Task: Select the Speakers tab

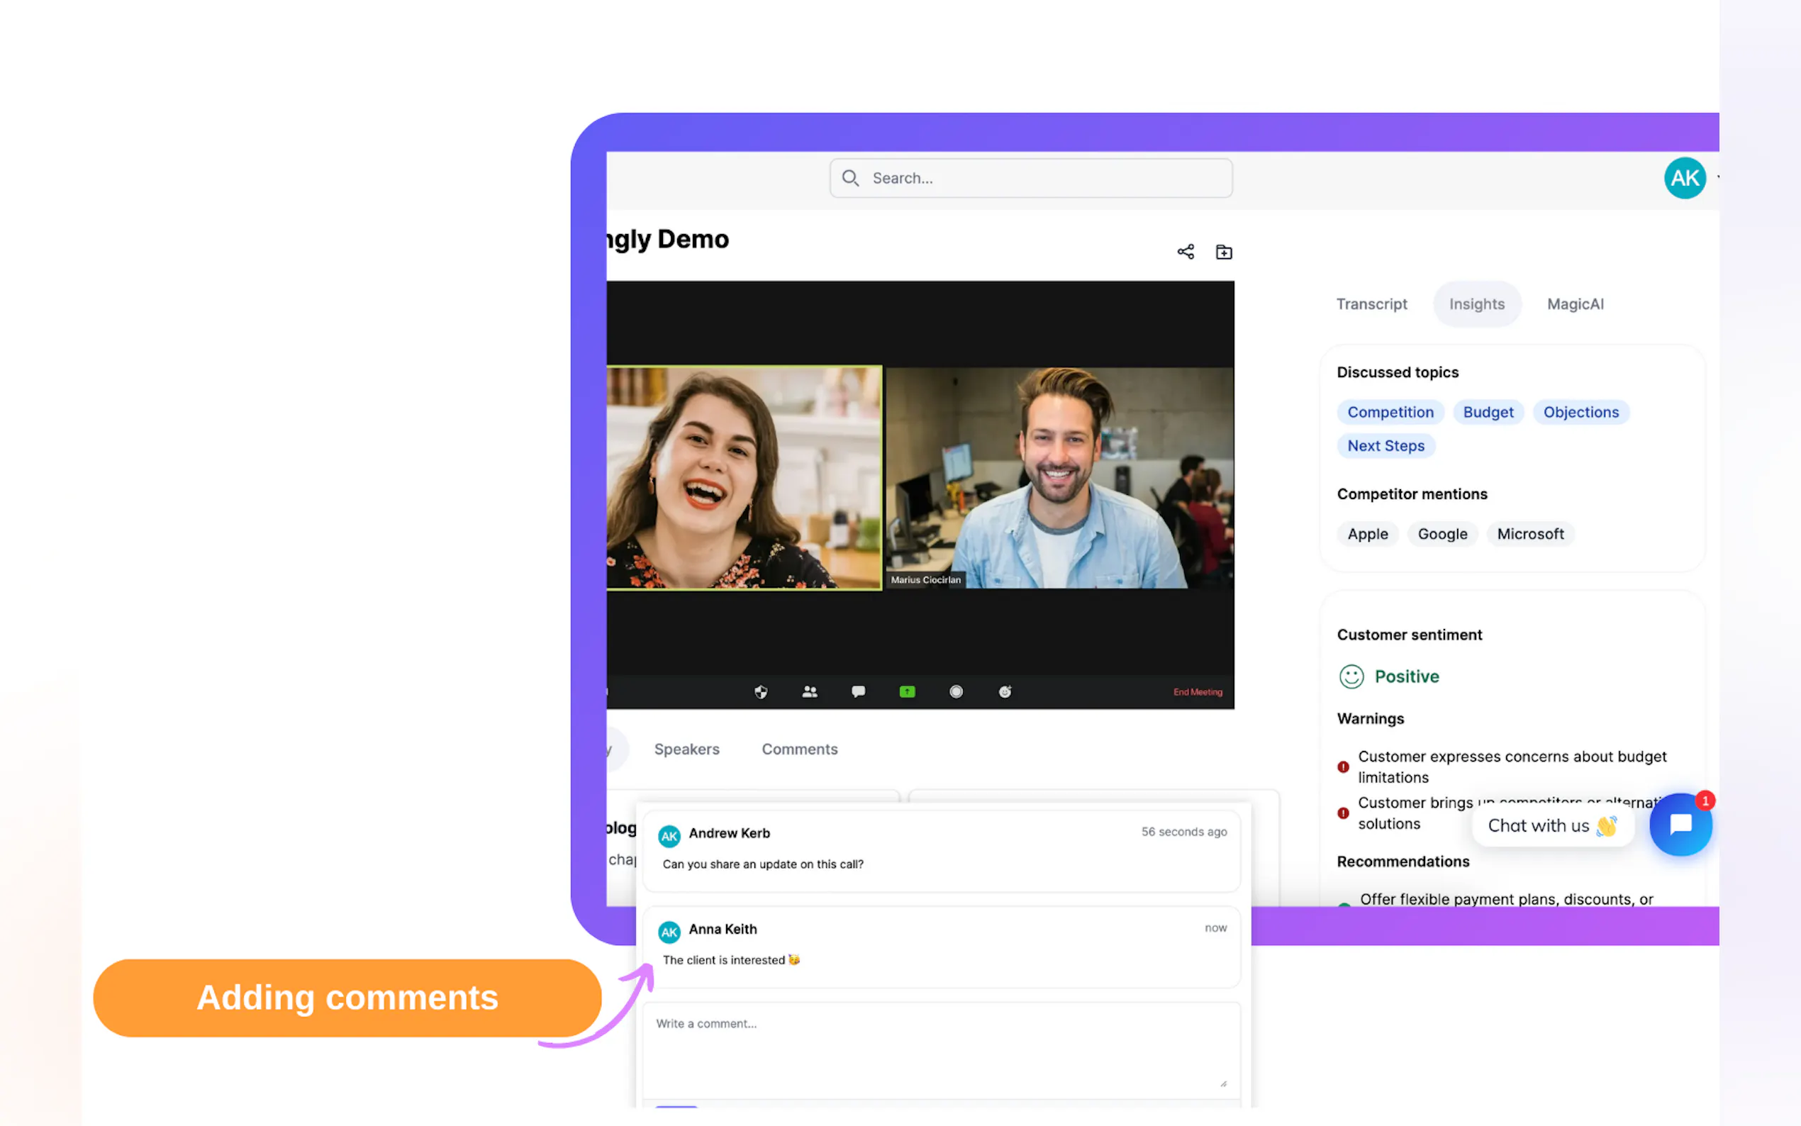Action: (686, 749)
